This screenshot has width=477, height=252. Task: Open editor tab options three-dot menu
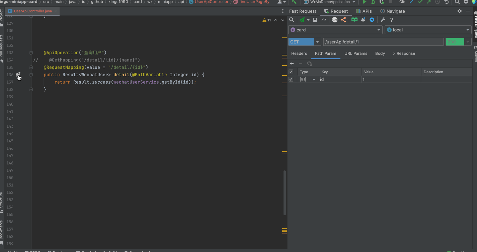[283, 11]
